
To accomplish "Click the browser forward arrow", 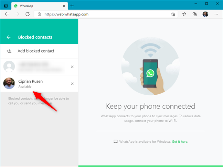I will pyautogui.click(x=17, y=14).
